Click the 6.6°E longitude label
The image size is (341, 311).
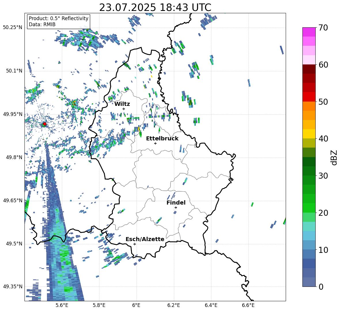[x=248, y=306]
